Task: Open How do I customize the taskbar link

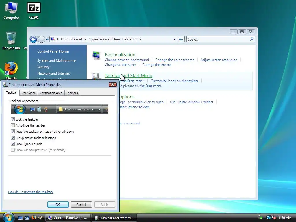Action: pyautogui.click(x=31, y=192)
